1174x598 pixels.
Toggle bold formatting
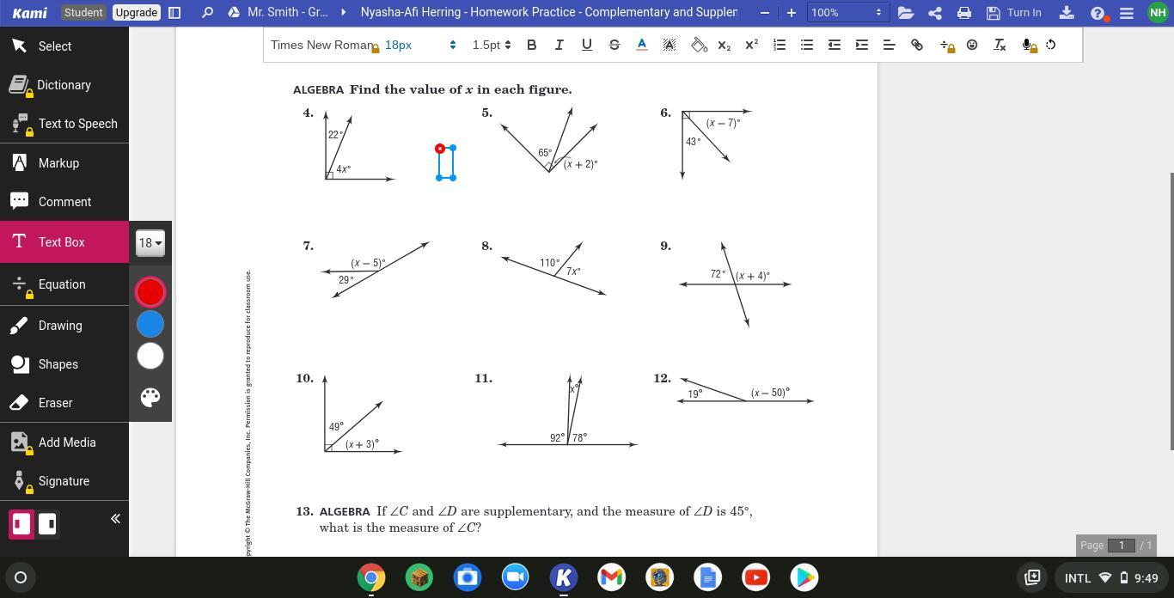point(532,45)
